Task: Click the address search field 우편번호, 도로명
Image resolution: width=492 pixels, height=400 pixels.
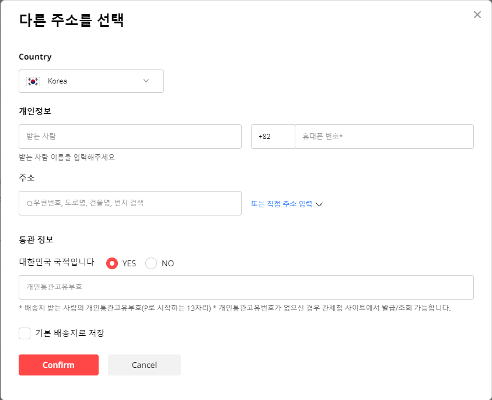Action: point(130,203)
